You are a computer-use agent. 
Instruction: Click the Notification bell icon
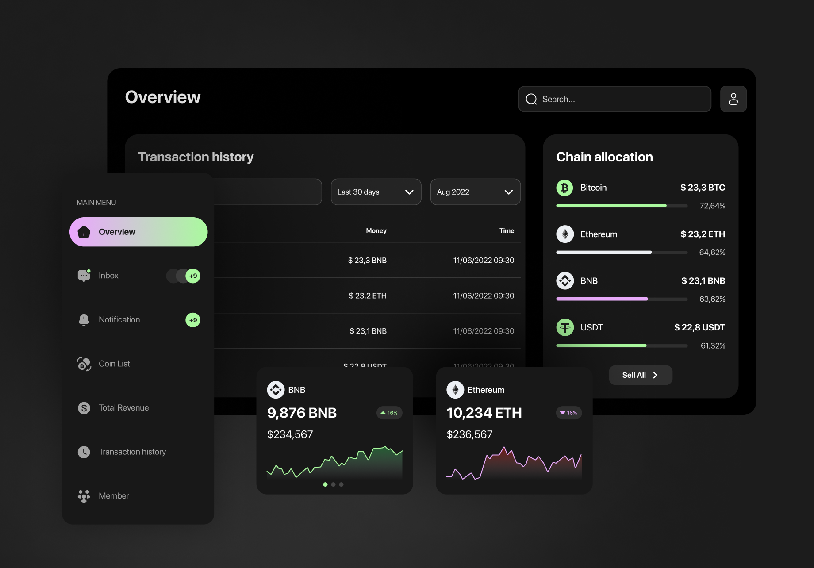pos(84,319)
